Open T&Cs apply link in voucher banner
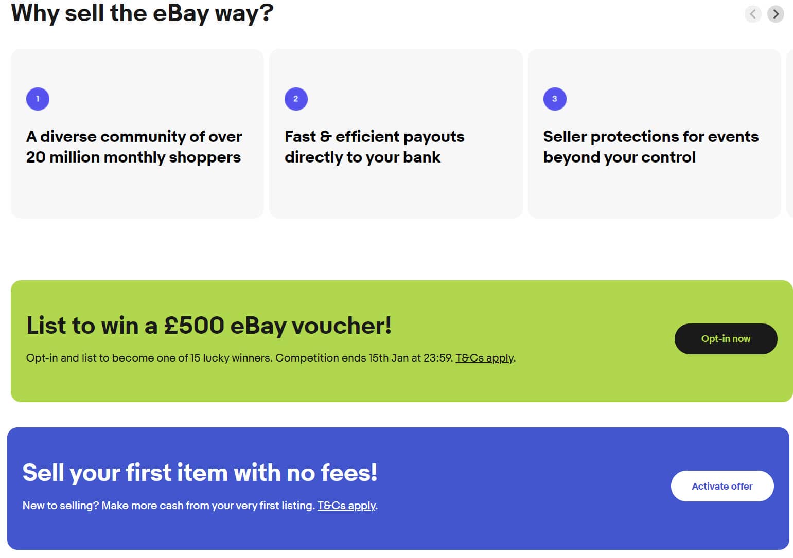Viewport: 793px width, 558px height. tap(484, 358)
